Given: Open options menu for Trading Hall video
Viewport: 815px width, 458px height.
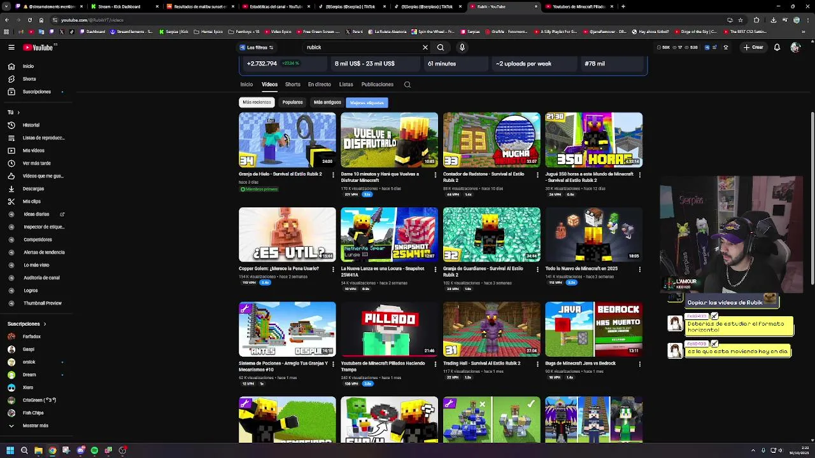Looking at the screenshot, I should pyautogui.click(x=537, y=364).
